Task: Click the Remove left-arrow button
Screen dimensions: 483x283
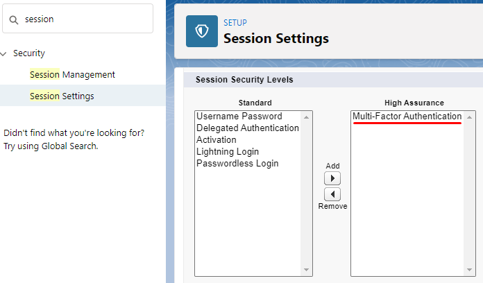Action: click(332, 194)
